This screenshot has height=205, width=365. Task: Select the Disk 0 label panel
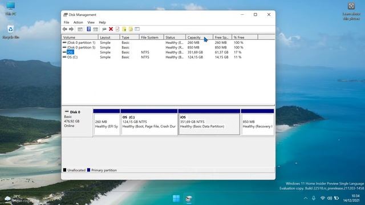click(77, 122)
